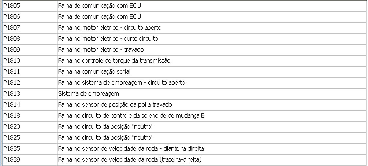Select the 'motor elétrico - travado' description

click(101, 49)
